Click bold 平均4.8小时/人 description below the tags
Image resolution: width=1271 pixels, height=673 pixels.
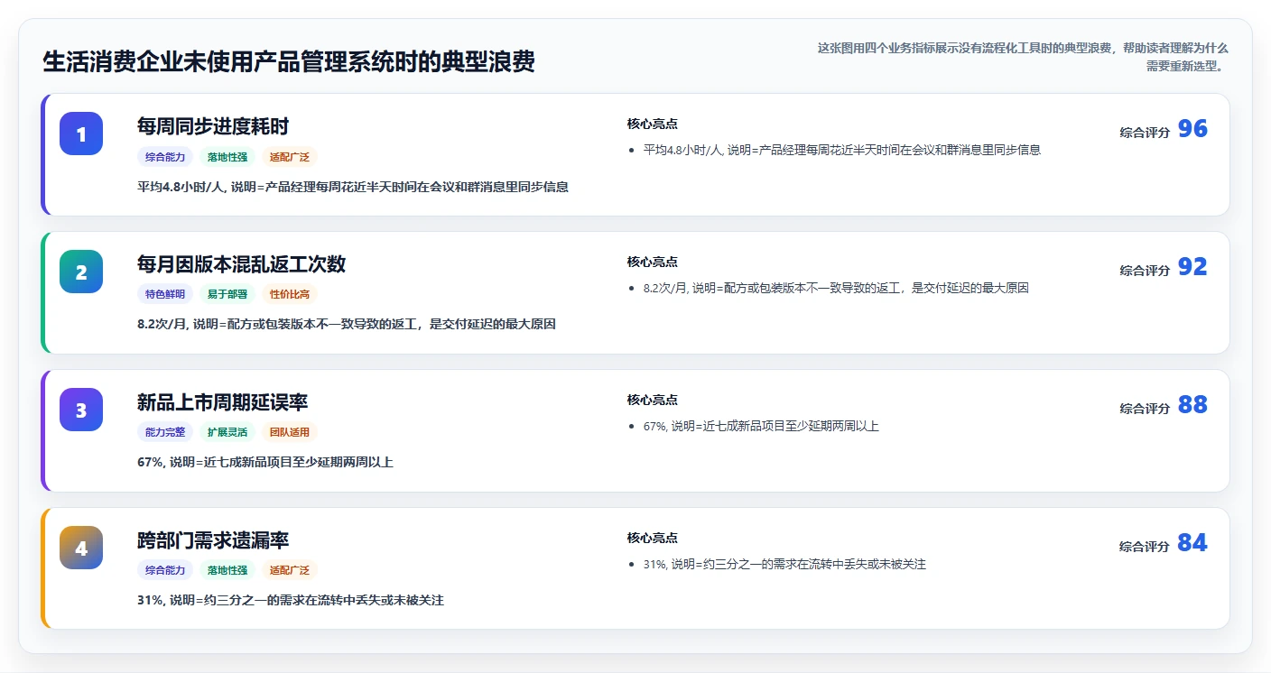pyautogui.click(x=353, y=187)
